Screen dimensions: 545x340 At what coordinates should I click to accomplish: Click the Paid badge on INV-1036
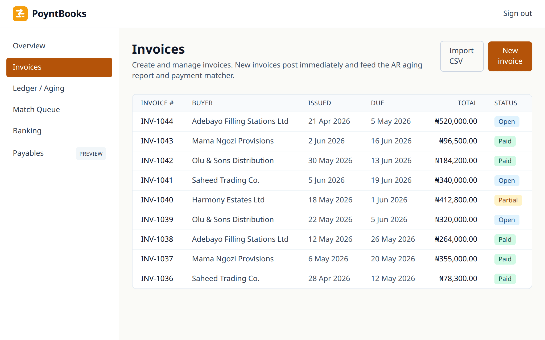click(x=505, y=279)
